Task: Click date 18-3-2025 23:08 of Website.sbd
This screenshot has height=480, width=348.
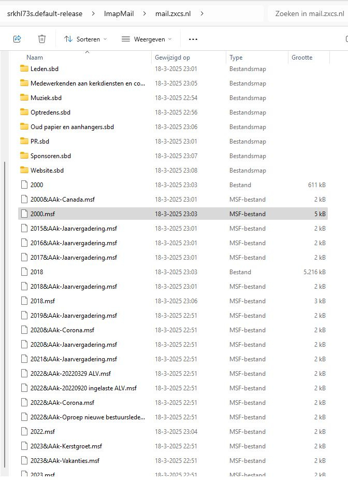Action: click(176, 171)
